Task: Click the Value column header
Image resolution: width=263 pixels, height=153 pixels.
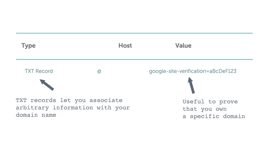Action: (x=183, y=45)
